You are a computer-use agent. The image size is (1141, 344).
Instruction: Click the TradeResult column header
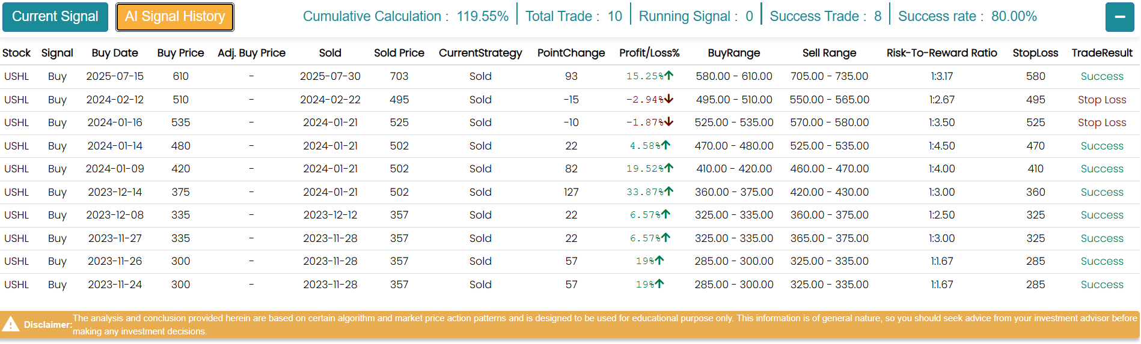click(1101, 53)
